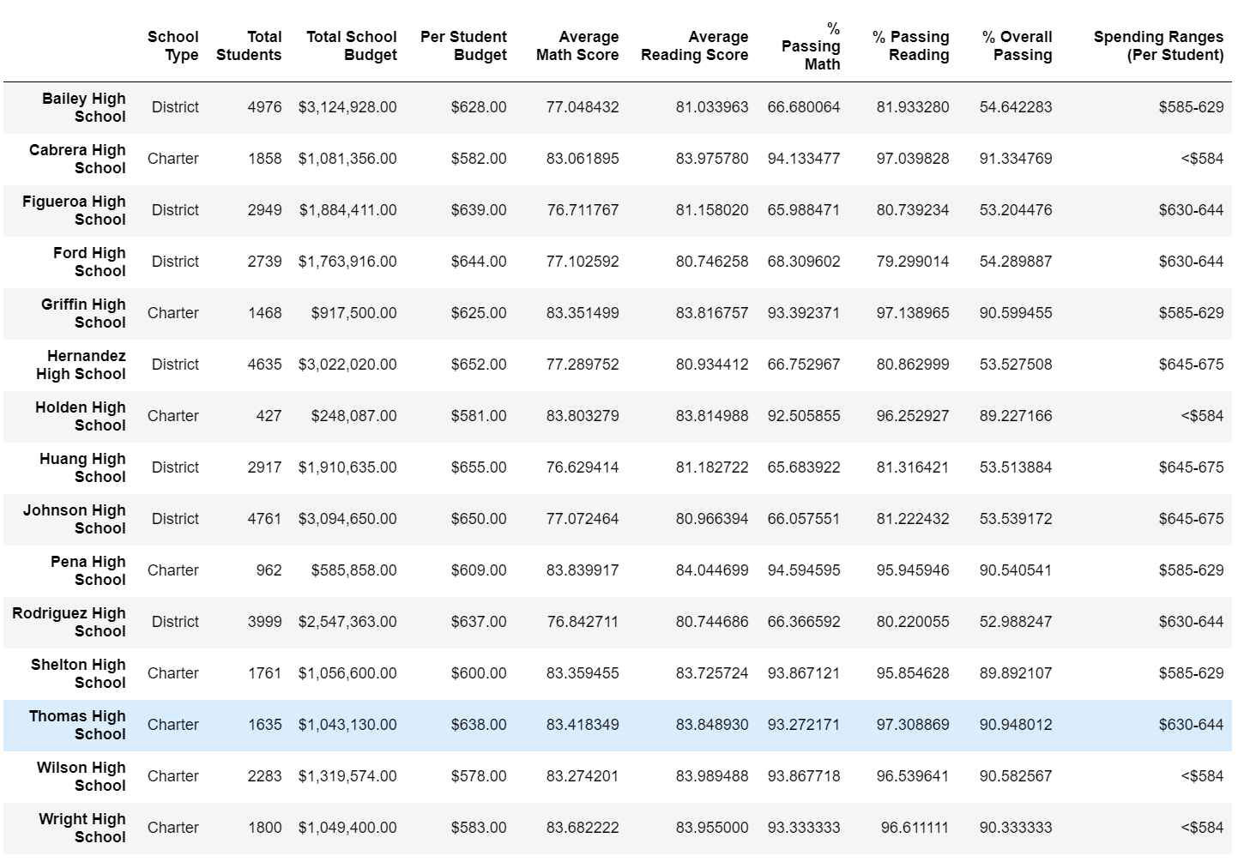Click the Total Students column header
The height and width of the screenshot is (862, 1238).
(x=249, y=46)
